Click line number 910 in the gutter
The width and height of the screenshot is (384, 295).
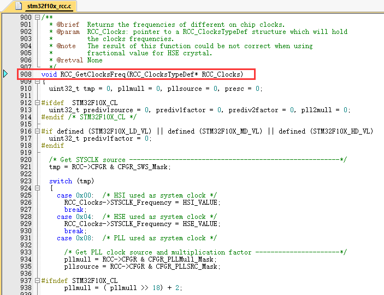coord(26,88)
